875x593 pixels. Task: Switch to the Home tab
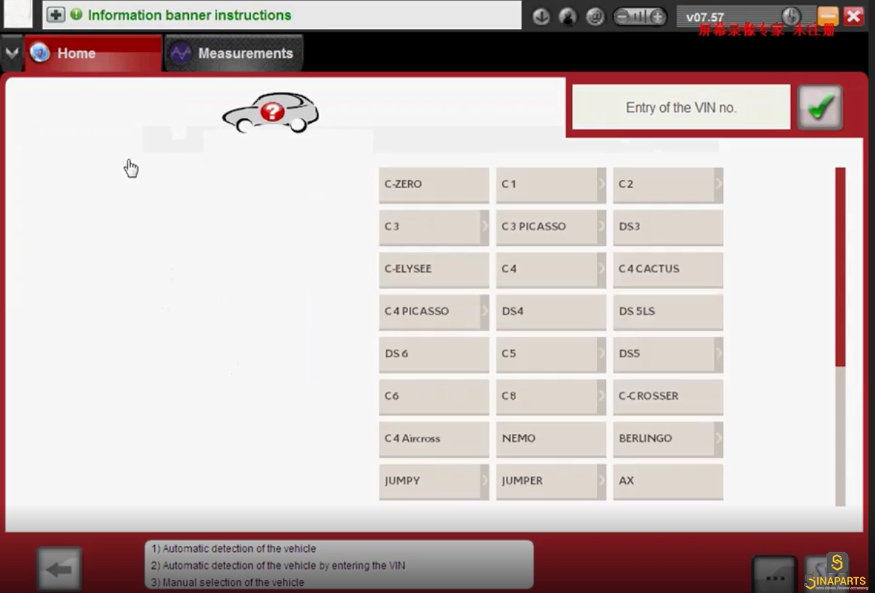[x=93, y=53]
